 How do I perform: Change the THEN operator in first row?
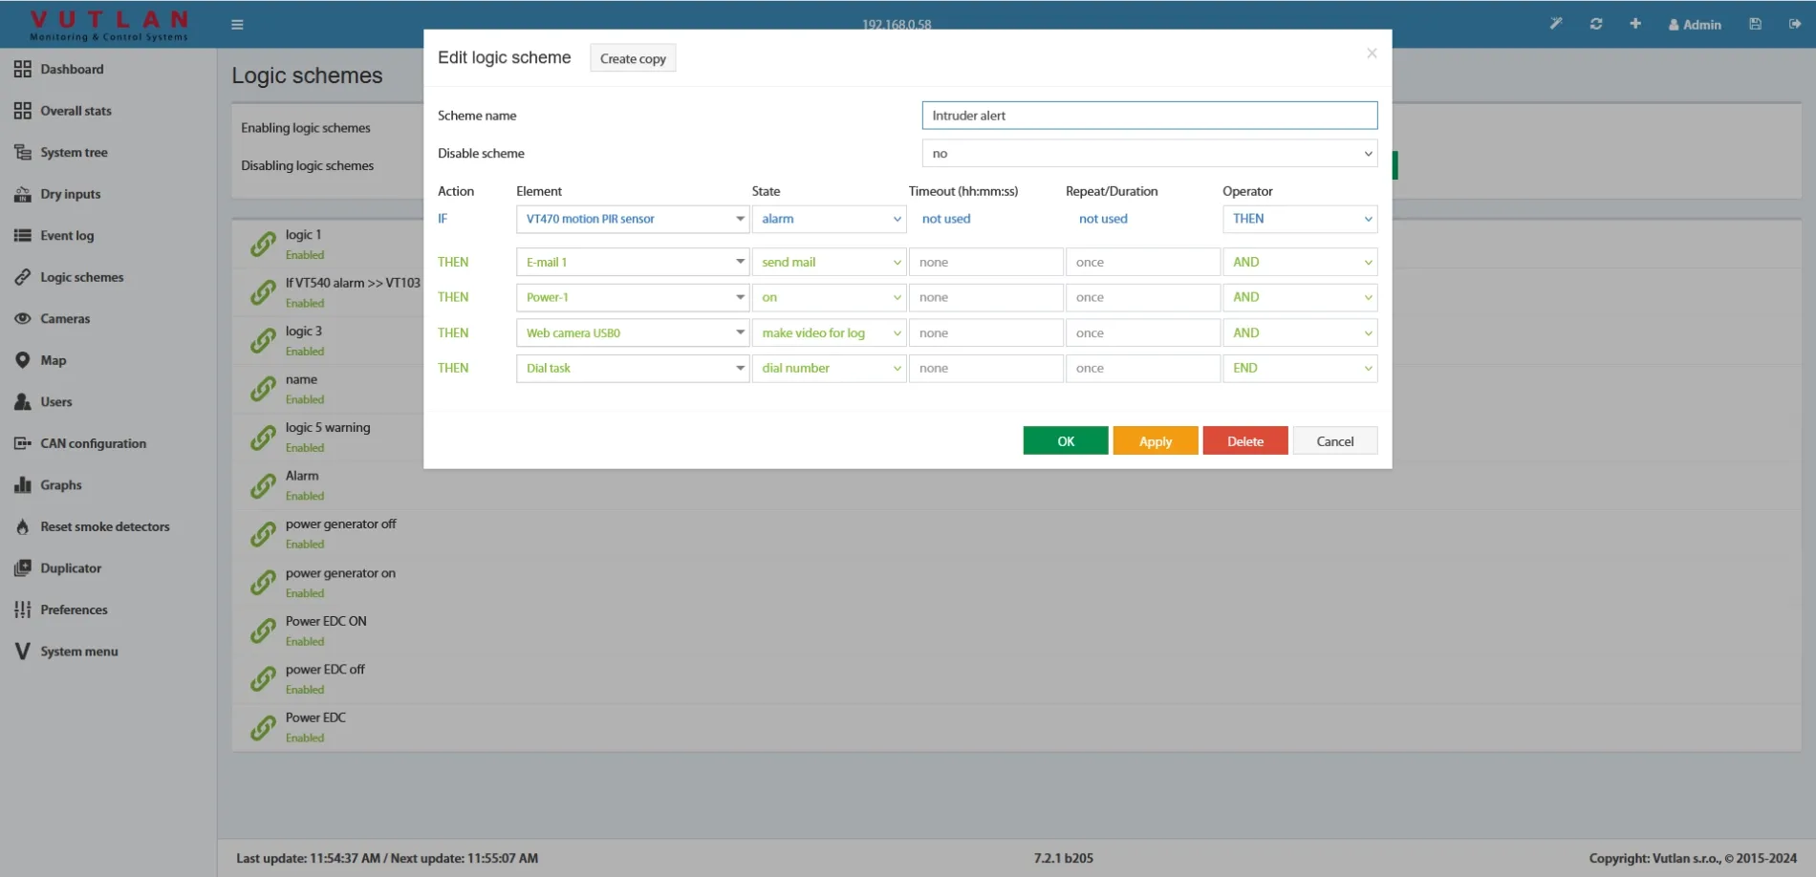[x=1299, y=219]
